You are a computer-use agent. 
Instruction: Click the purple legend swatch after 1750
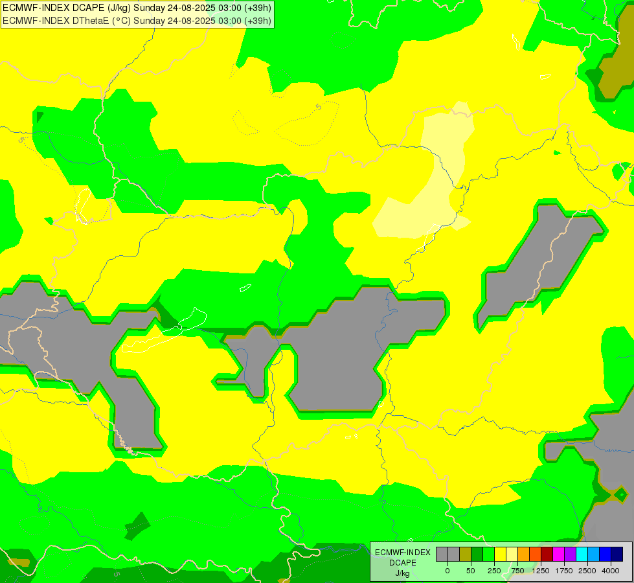(570, 554)
